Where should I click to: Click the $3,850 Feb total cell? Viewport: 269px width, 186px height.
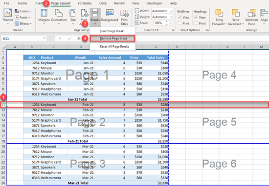click(x=156, y=141)
